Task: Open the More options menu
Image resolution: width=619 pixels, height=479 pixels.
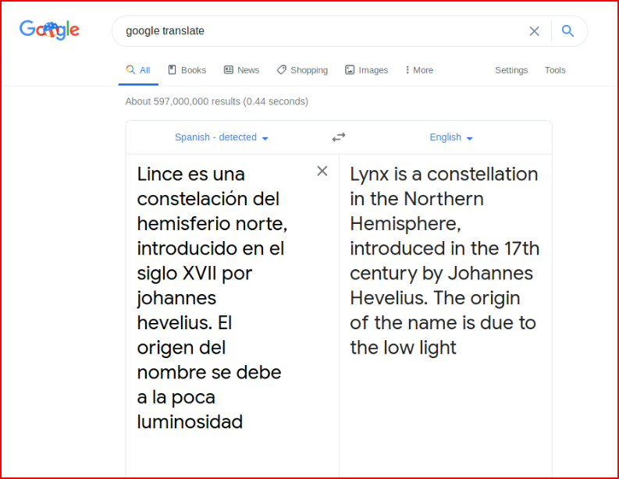Action: pyautogui.click(x=419, y=70)
